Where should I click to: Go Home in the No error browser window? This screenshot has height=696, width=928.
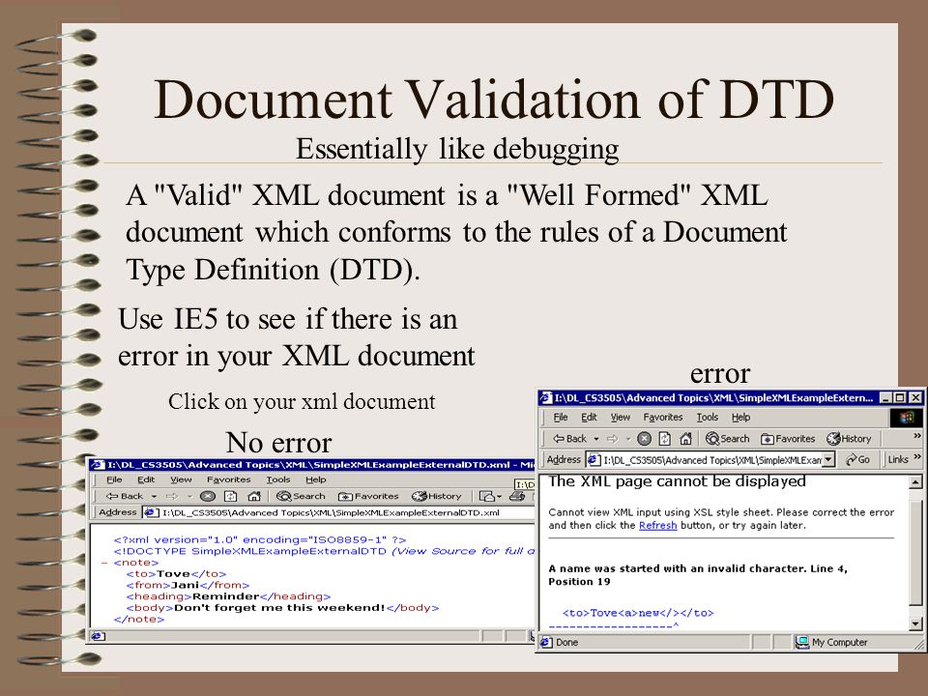[x=254, y=496]
